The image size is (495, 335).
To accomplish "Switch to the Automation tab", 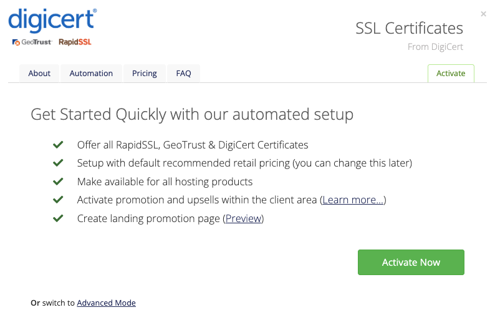I will click(91, 74).
